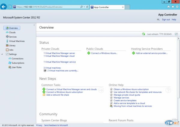This screenshot has height=127, width=180.
Task: Open browser tools gear icon
Action: pyautogui.click(x=177, y=7)
